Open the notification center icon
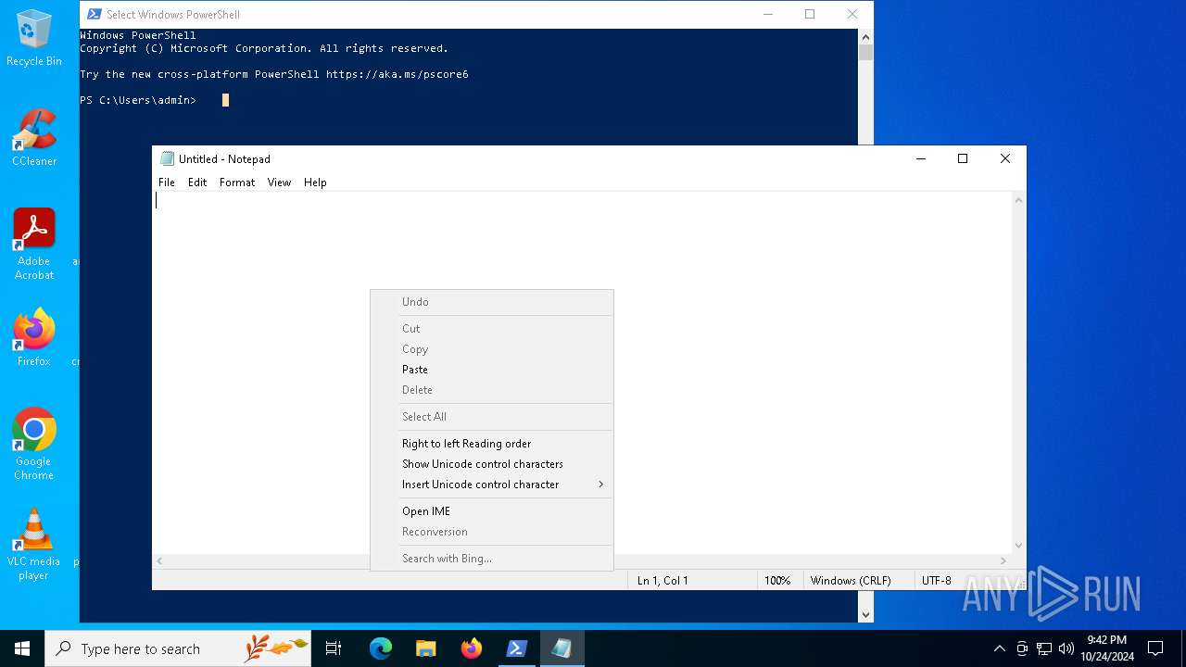The image size is (1186, 667). pos(1155,648)
